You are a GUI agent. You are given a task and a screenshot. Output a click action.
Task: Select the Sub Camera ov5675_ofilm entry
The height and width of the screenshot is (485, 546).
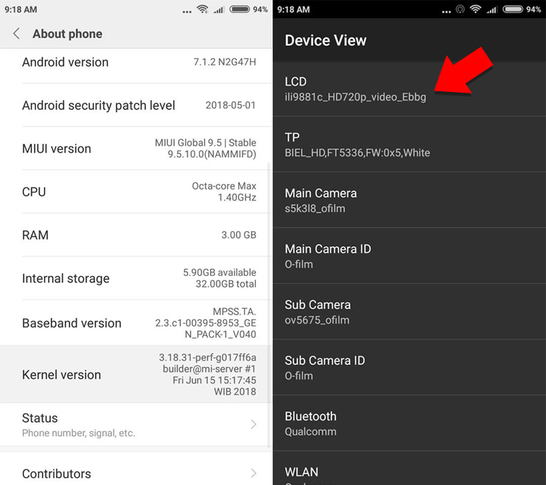click(x=409, y=312)
